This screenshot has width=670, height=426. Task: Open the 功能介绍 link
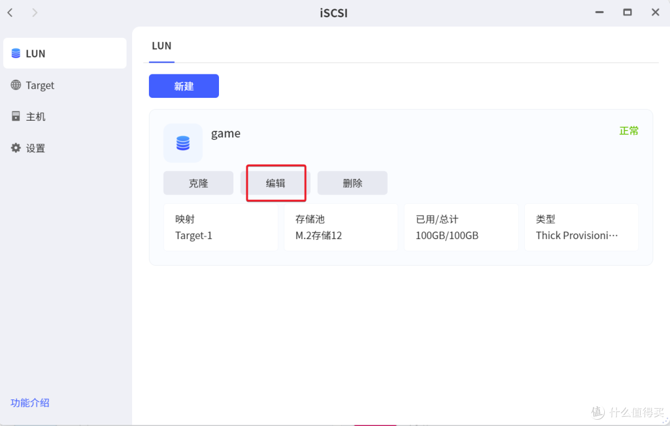[30, 402]
